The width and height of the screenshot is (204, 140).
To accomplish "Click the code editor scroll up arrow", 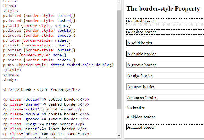I will (x=119, y=2).
